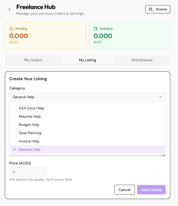Viewport: 178px width, 206px height.
Task: Go back using the left chevron arrow
Action: point(10,9)
